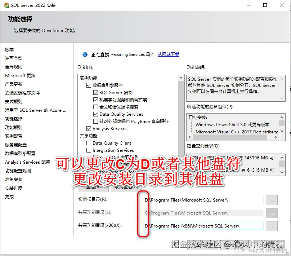
Task: Select the 实例配置 step in sidebar
Action: (14, 136)
